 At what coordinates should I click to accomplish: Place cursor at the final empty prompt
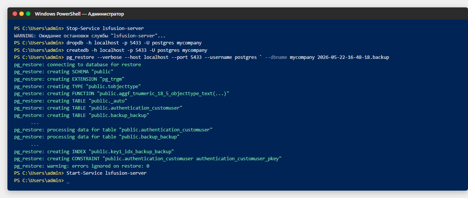(68, 181)
